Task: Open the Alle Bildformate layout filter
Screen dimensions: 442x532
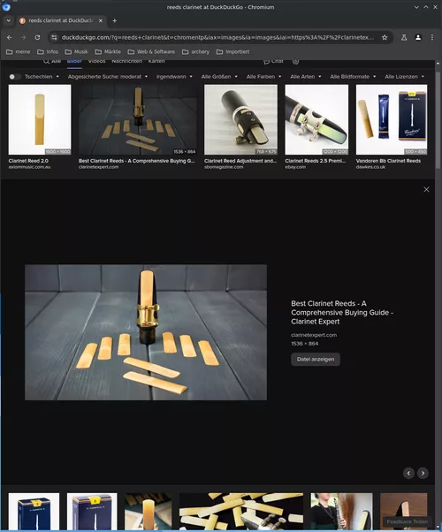Action: [353, 77]
